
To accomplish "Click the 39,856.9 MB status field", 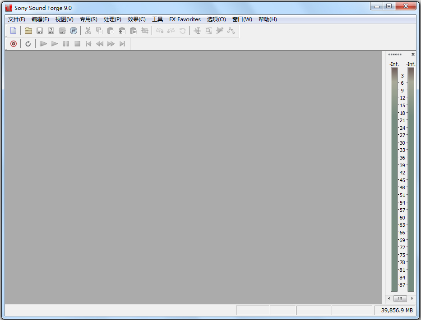I will coord(395,311).
